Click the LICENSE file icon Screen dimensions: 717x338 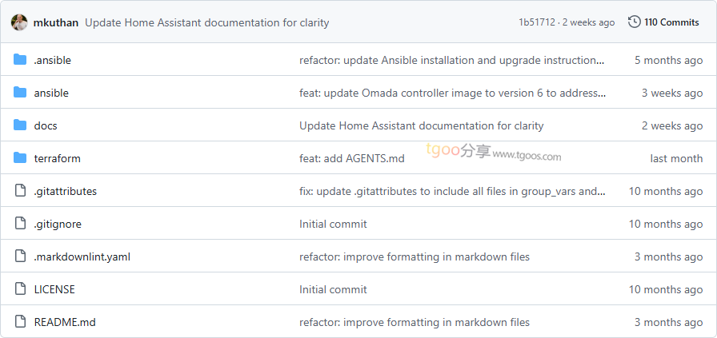pyautogui.click(x=20, y=289)
